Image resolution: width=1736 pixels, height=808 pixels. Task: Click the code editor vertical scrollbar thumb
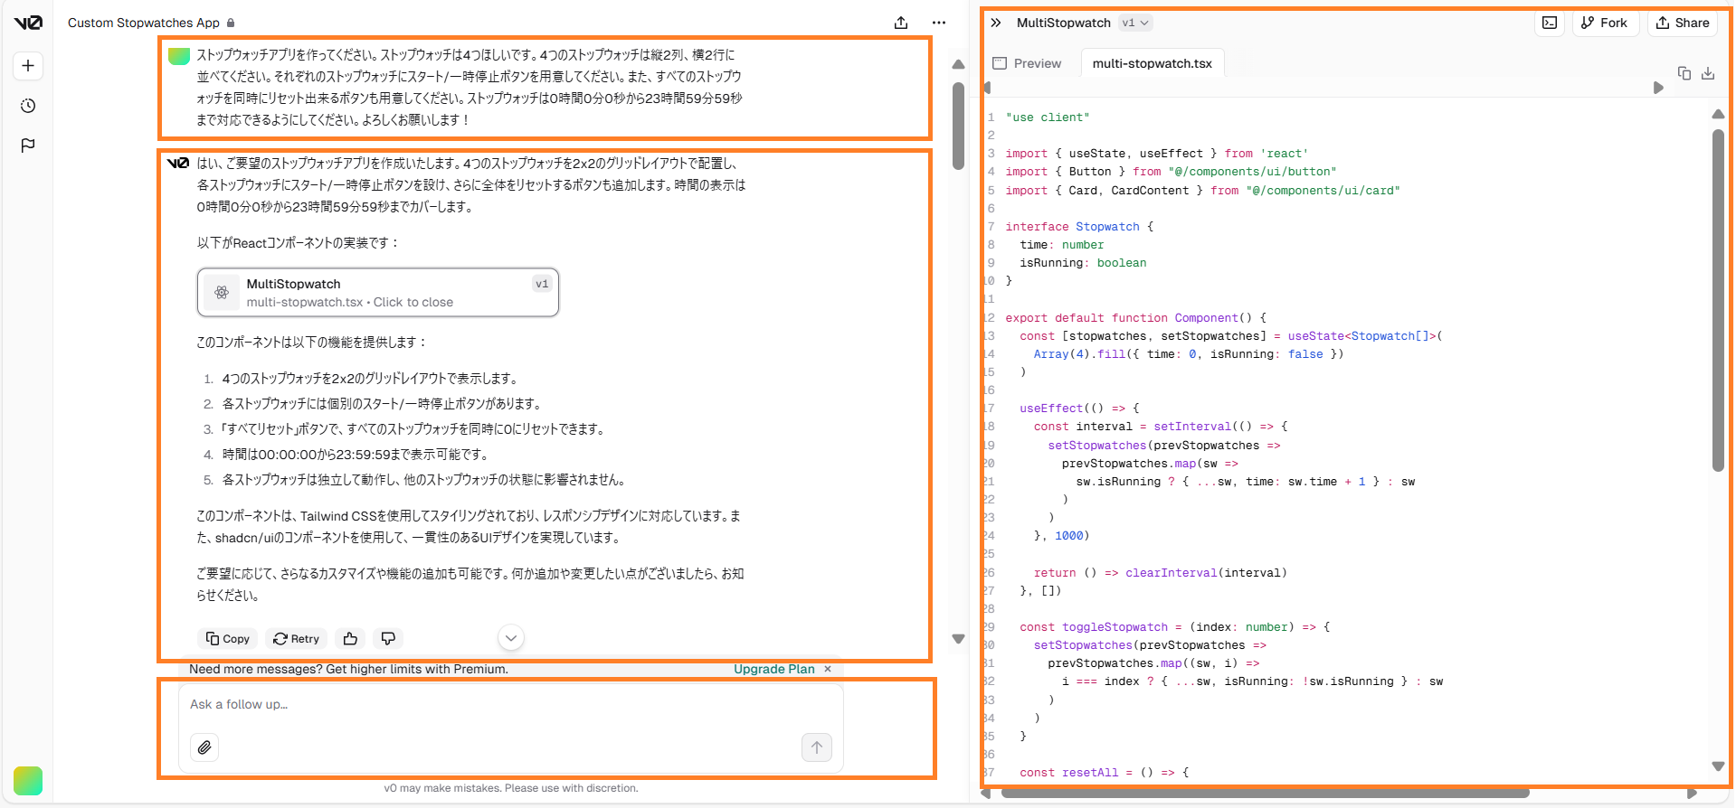coord(1718,300)
